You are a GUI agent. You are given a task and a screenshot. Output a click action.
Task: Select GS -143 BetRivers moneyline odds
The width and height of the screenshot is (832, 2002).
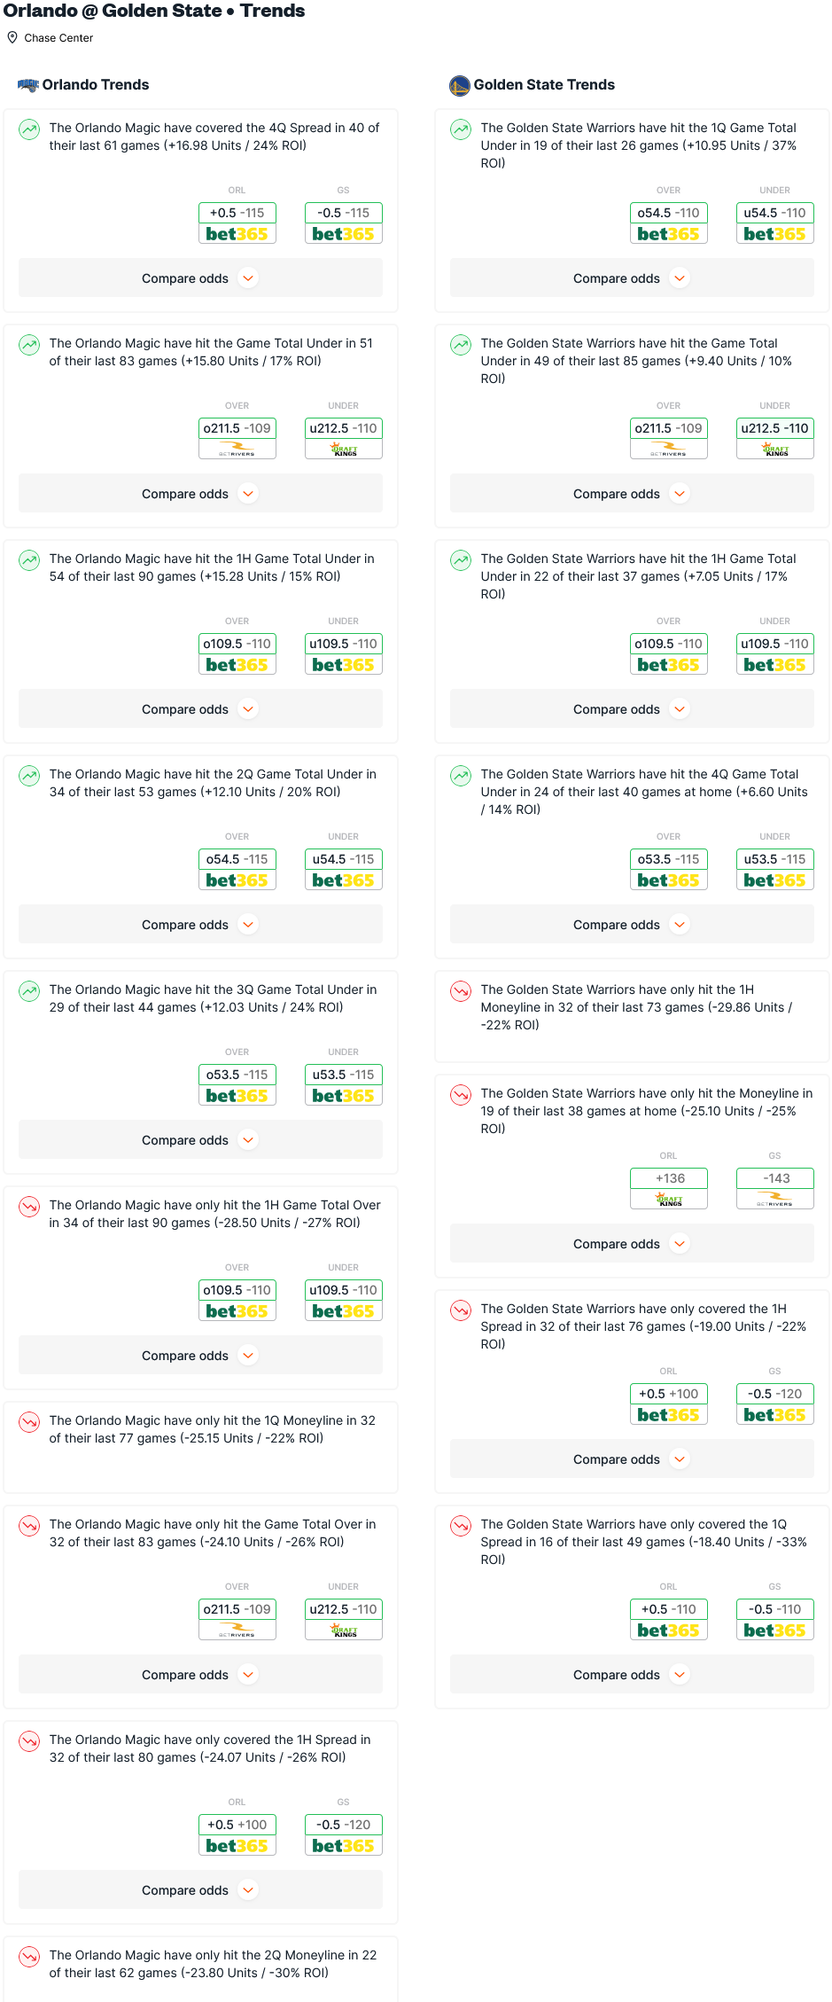(775, 1189)
